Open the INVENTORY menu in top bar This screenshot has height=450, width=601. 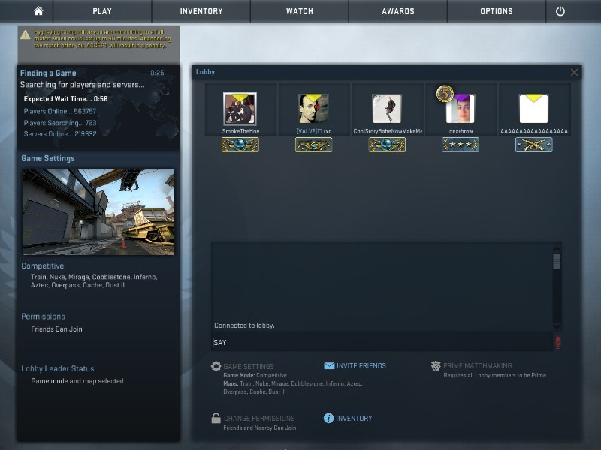[201, 11]
